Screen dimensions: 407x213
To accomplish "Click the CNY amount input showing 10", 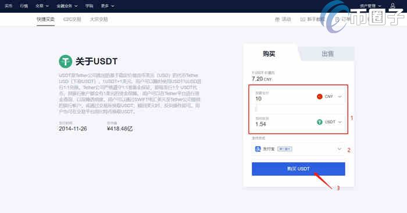I will 283,97.
